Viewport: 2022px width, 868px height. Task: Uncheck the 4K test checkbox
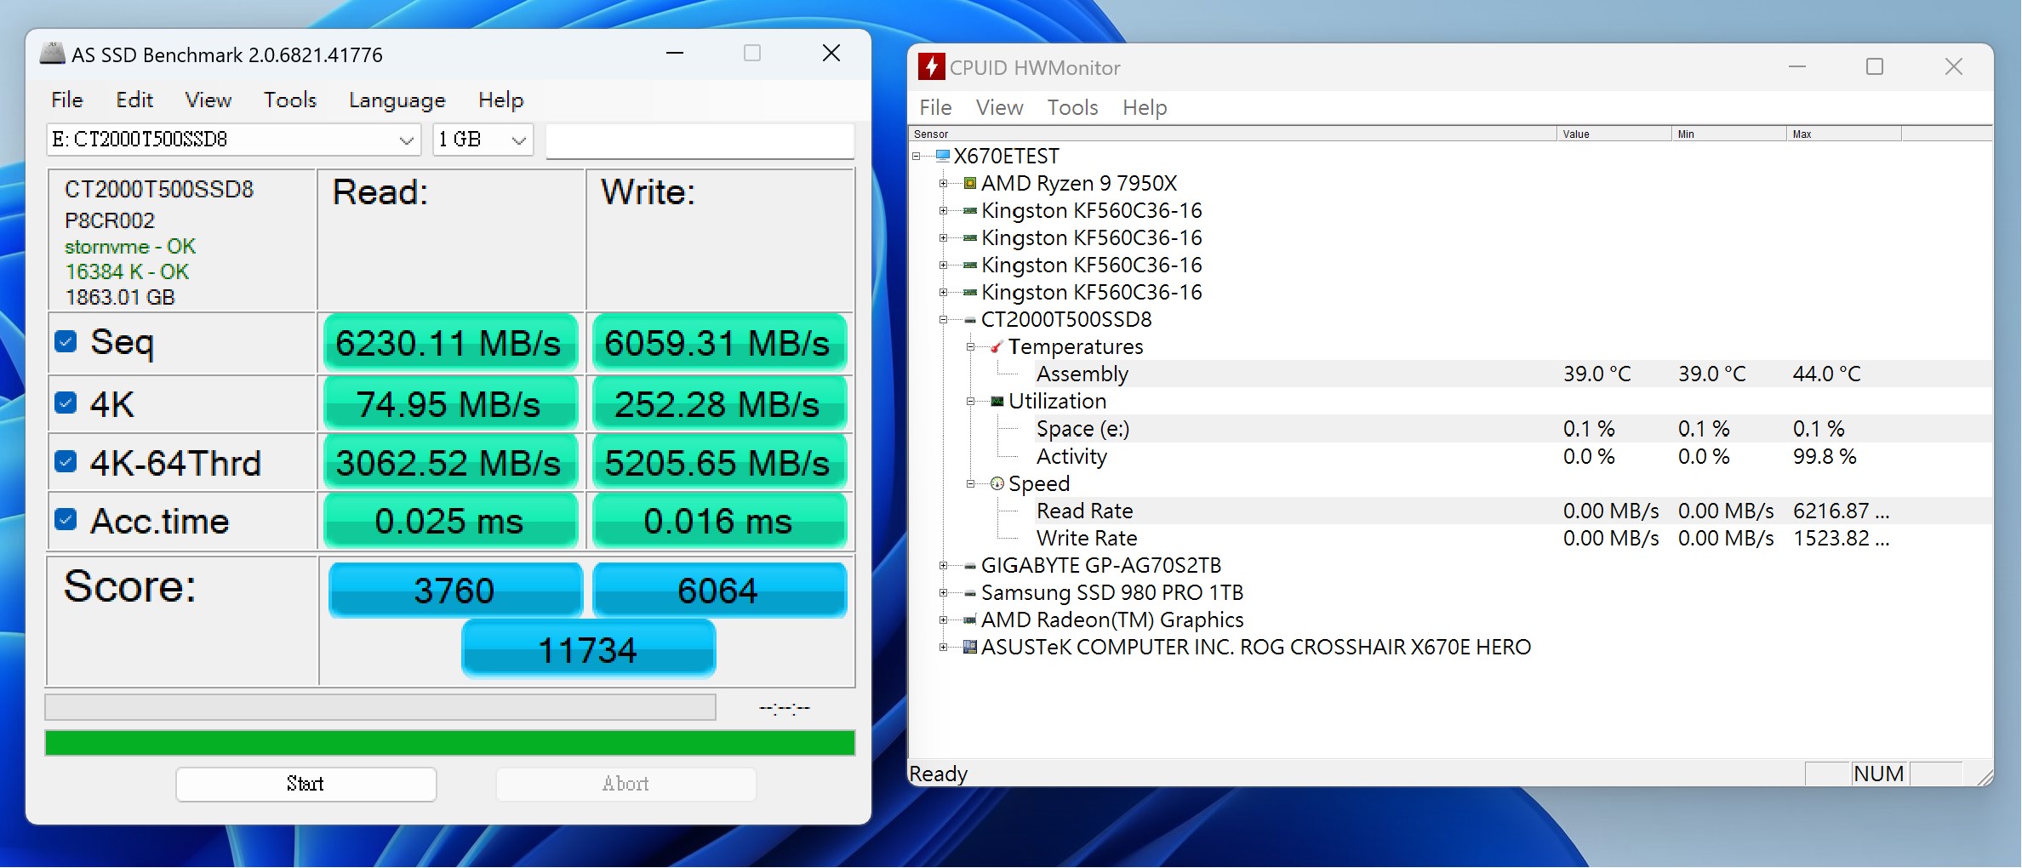click(66, 401)
